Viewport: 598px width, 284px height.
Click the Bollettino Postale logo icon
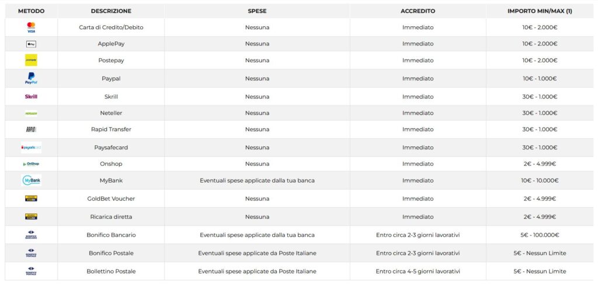click(x=31, y=271)
